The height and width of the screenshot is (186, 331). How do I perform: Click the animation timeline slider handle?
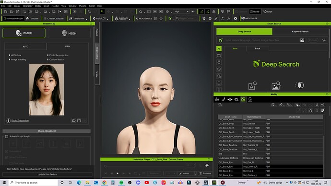tap(105, 166)
